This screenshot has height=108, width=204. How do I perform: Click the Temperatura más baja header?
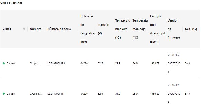coord(140,29)
